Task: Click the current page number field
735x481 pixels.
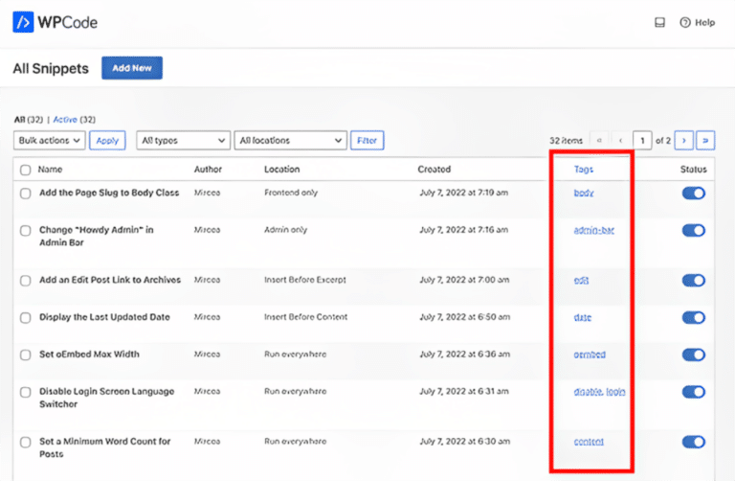Action: pyautogui.click(x=642, y=141)
